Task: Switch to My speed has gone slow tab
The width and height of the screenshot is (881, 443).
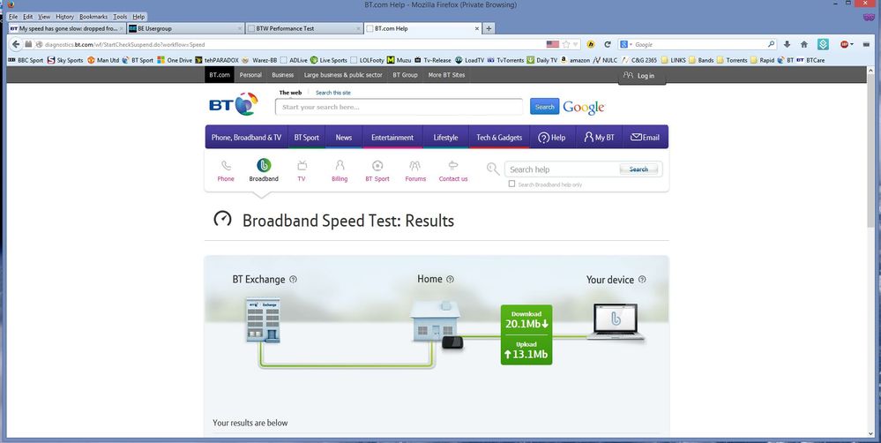Action: click(x=67, y=28)
